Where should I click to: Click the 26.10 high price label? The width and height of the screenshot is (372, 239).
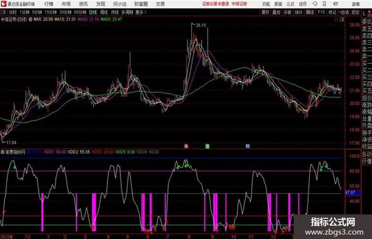[x=201, y=25]
